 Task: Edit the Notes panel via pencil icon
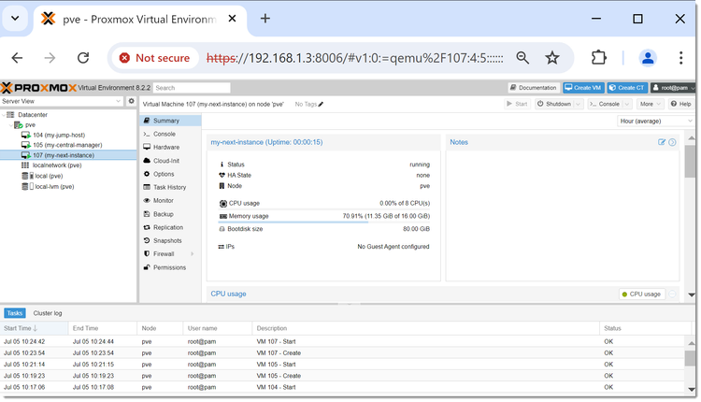pos(662,142)
